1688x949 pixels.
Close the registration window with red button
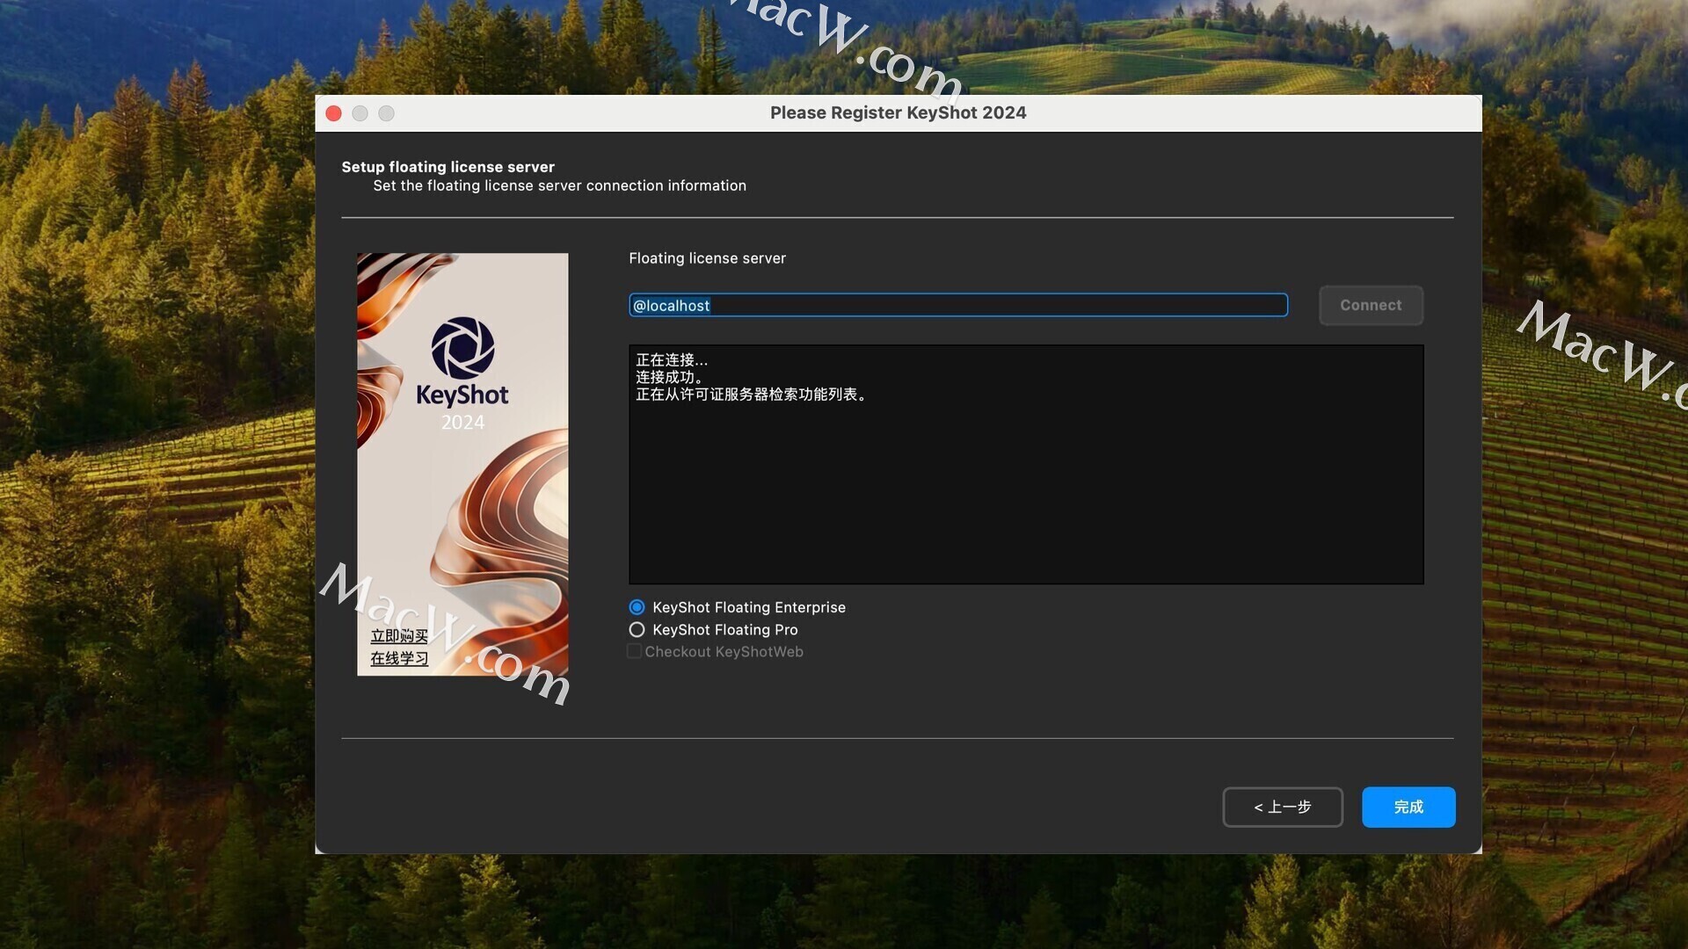point(334,113)
